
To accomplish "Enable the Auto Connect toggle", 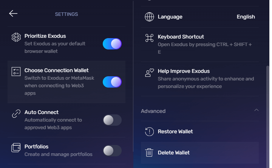I will click(x=112, y=120).
